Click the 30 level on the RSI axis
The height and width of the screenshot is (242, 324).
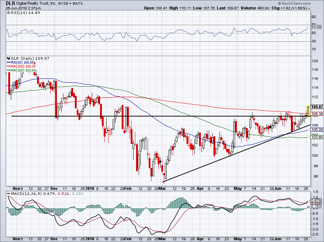click(314, 41)
